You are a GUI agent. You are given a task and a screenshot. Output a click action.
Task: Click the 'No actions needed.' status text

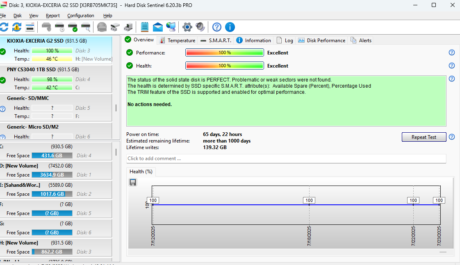[150, 104]
